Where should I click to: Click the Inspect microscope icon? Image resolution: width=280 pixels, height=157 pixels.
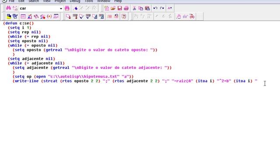pos(30,17)
